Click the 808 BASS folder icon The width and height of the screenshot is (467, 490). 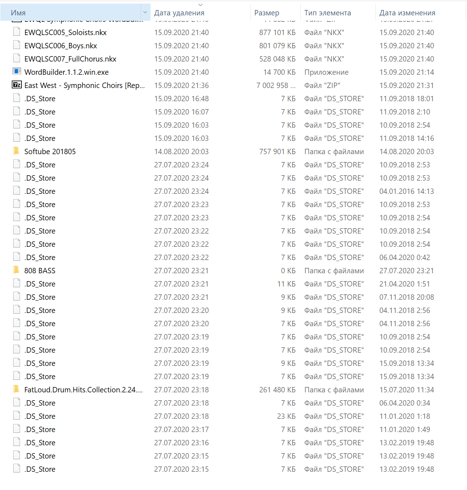coord(16,270)
